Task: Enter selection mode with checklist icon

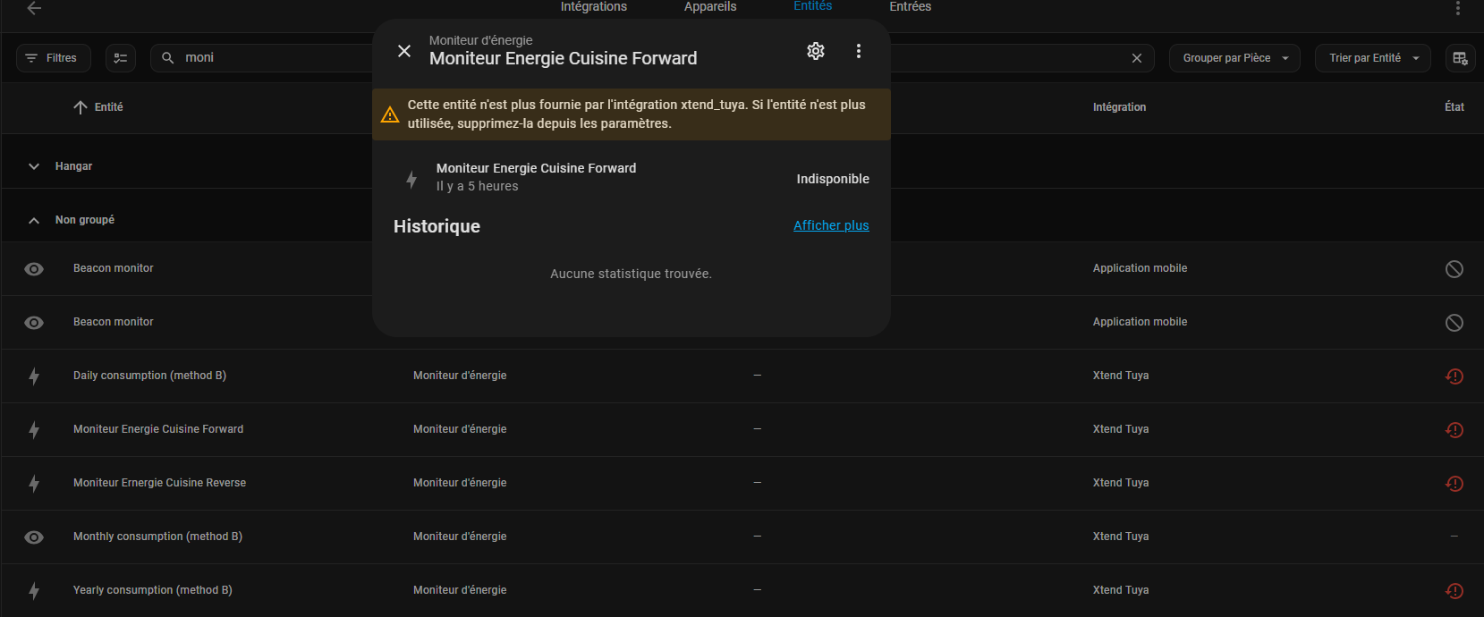Action: coord(121,58)
